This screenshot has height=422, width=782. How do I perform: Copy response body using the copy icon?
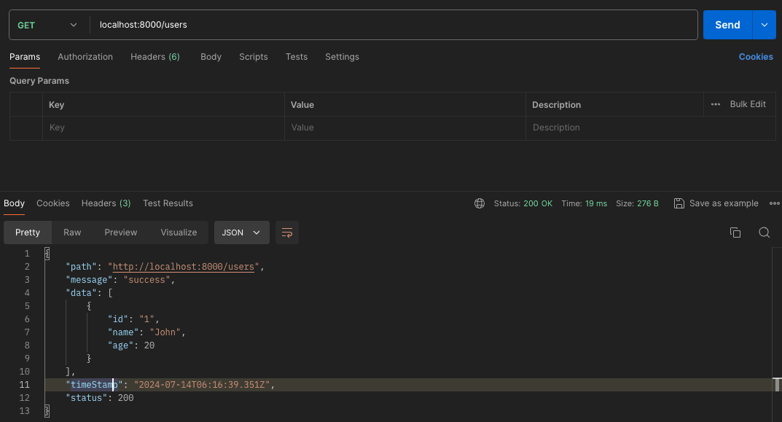[x=735, y=233]
